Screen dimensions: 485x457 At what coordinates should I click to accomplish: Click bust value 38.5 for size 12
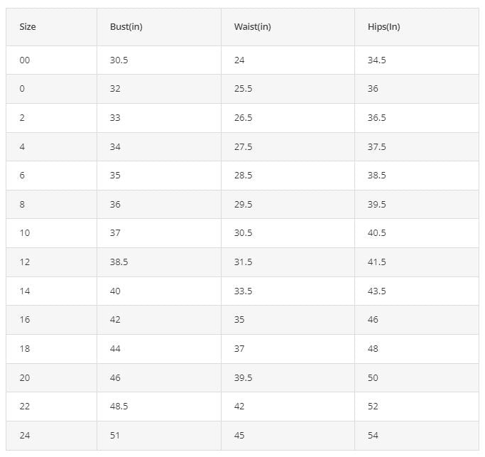[x=119, y=262]
